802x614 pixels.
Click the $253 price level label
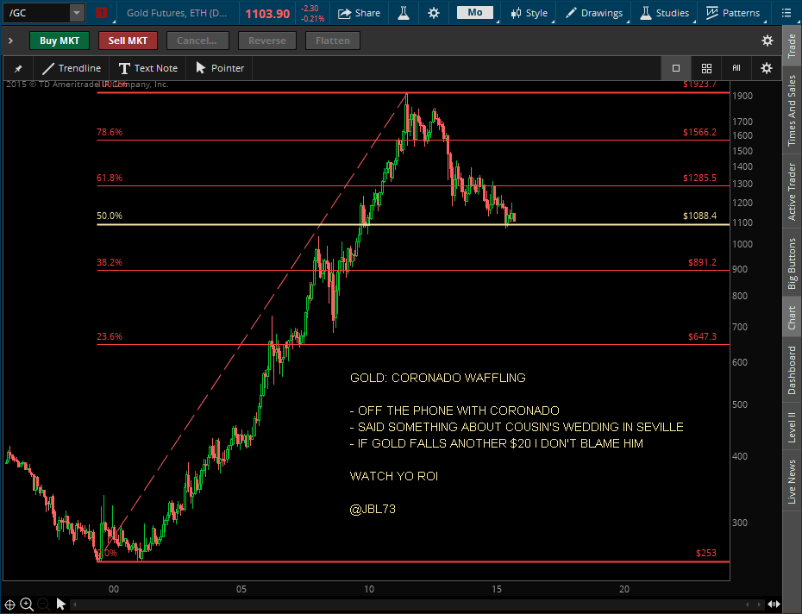[x=705, y=553]
